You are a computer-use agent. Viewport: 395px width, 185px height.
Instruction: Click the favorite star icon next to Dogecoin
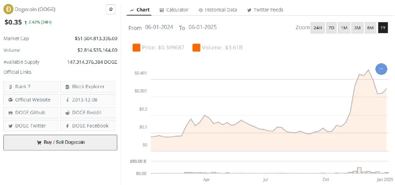(111, 10)
